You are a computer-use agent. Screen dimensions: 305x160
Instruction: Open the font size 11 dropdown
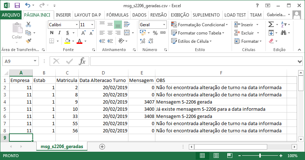point(92,25)
